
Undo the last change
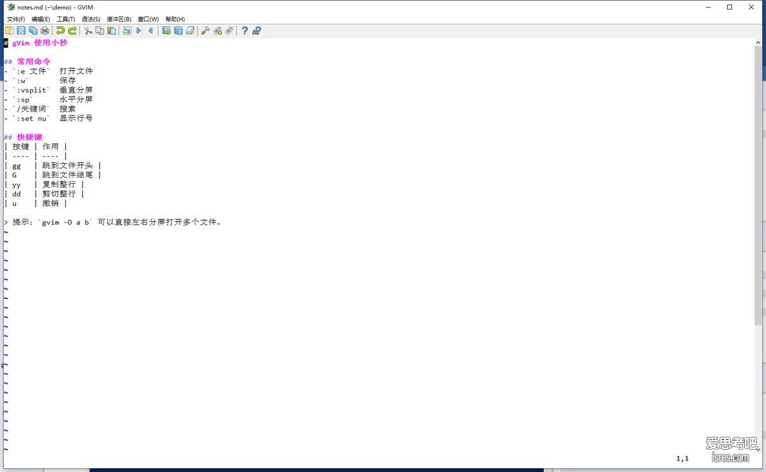[60, 31]
